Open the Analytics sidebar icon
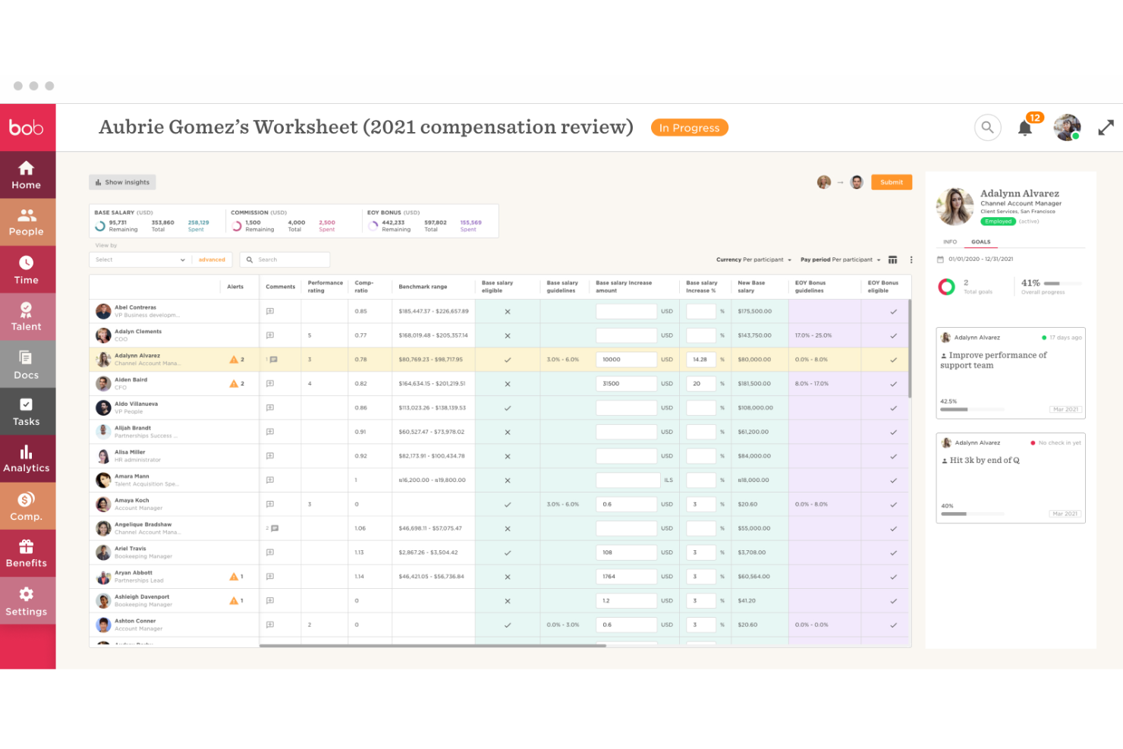The width and height of the screenshot is (1123, 749). 27,458
